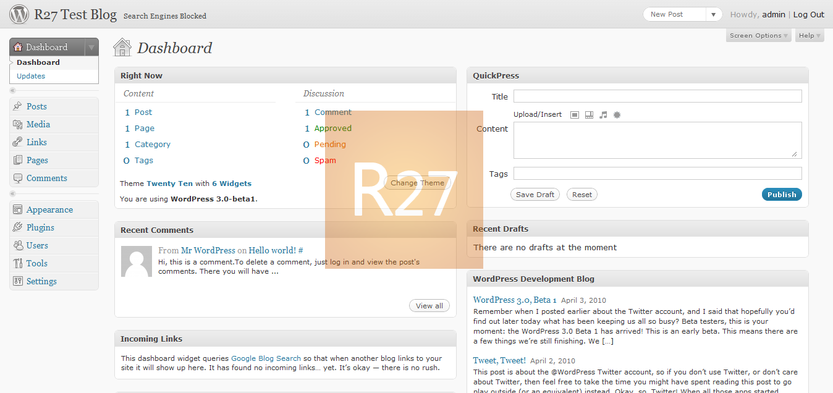Open Hello world! post link
The width and height of the screenshot is (833, 393).
[x=272, y=250]
